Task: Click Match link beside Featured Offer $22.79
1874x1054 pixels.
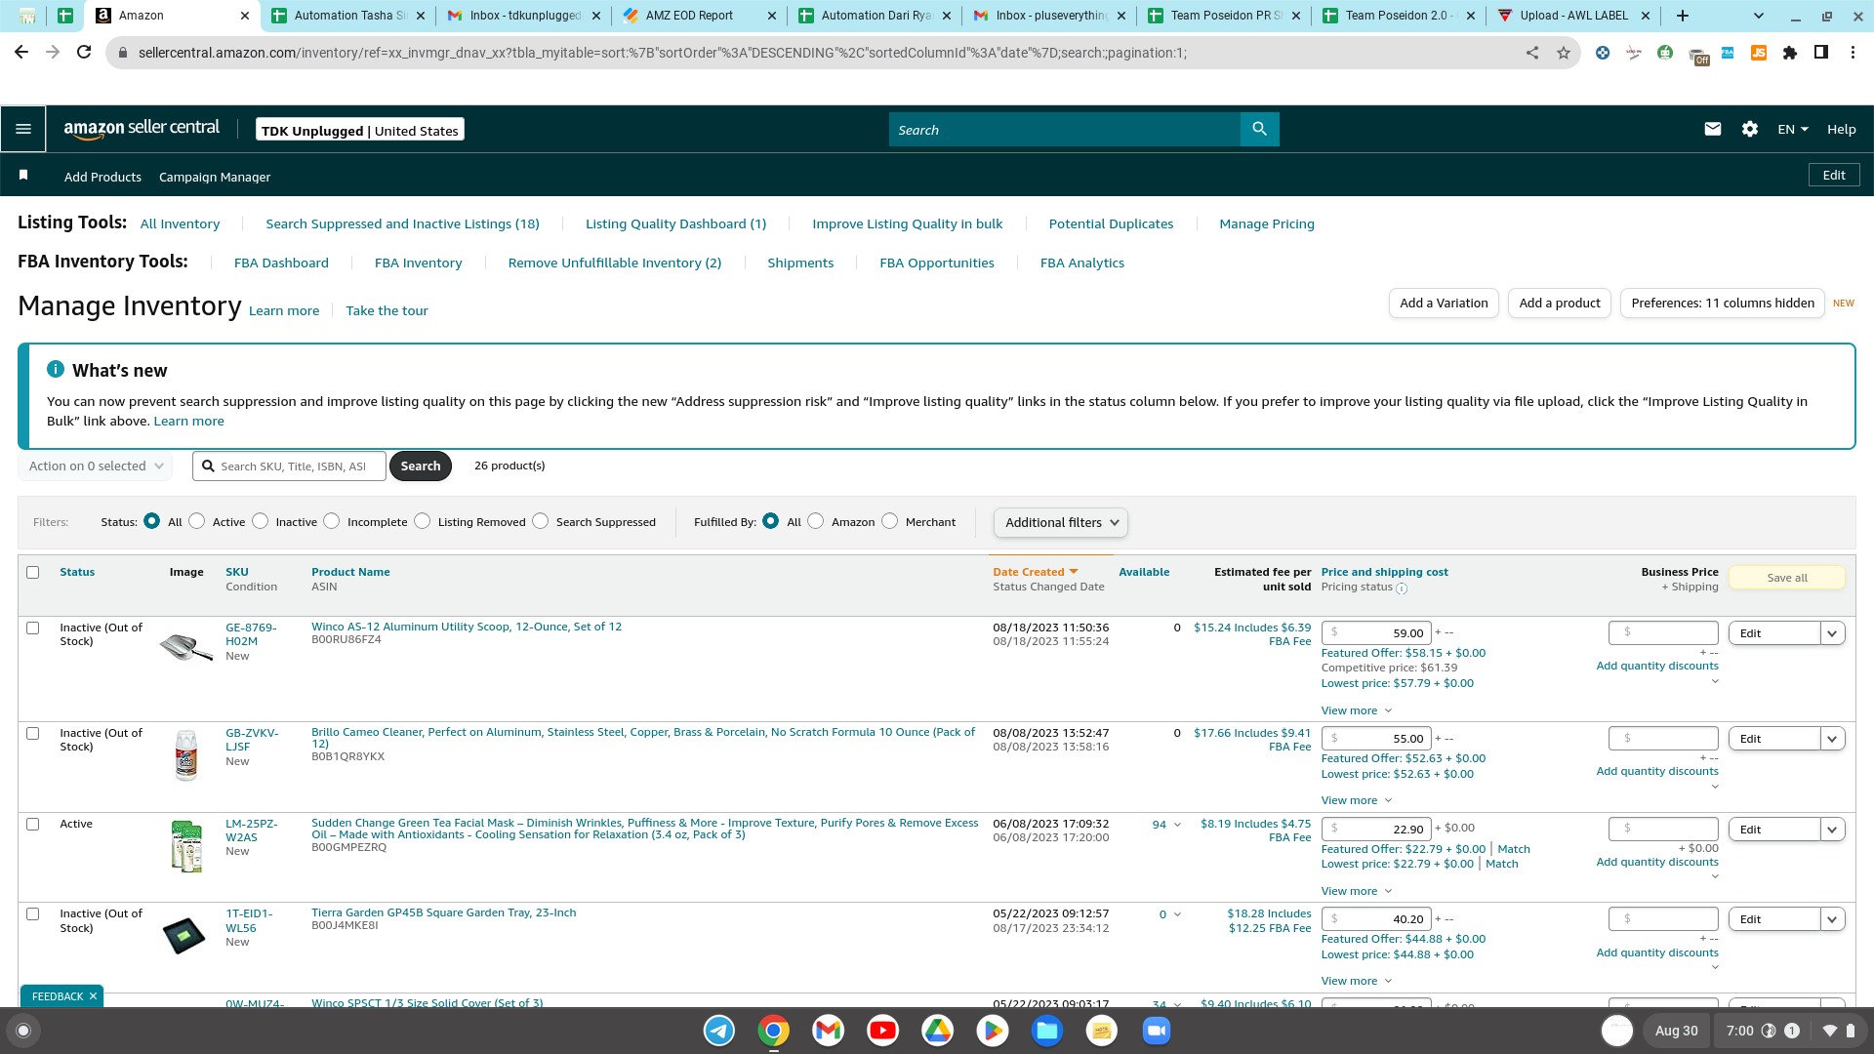Action: click(x=1514, y=849)
